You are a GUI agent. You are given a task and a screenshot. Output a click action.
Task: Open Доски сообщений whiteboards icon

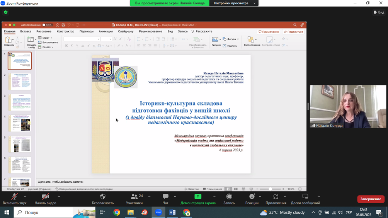pyautogui.click(x=305, y=196)
